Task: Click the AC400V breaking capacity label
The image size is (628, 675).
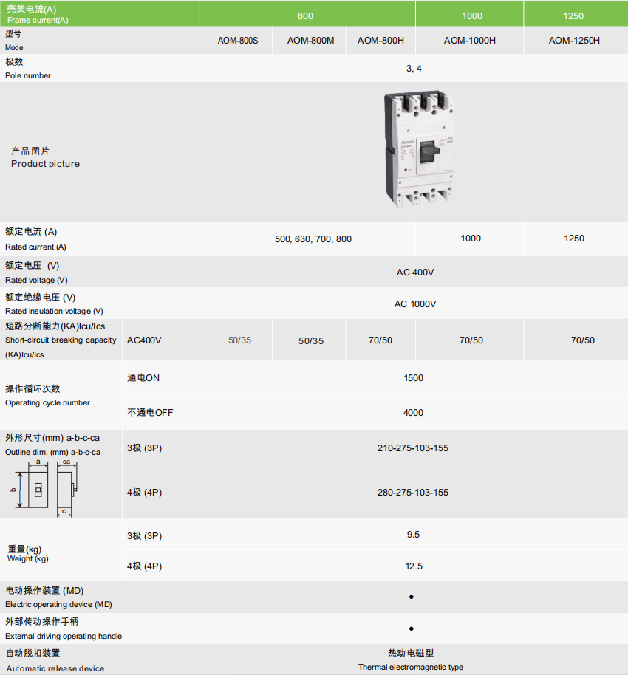Action: click(144, 340)
